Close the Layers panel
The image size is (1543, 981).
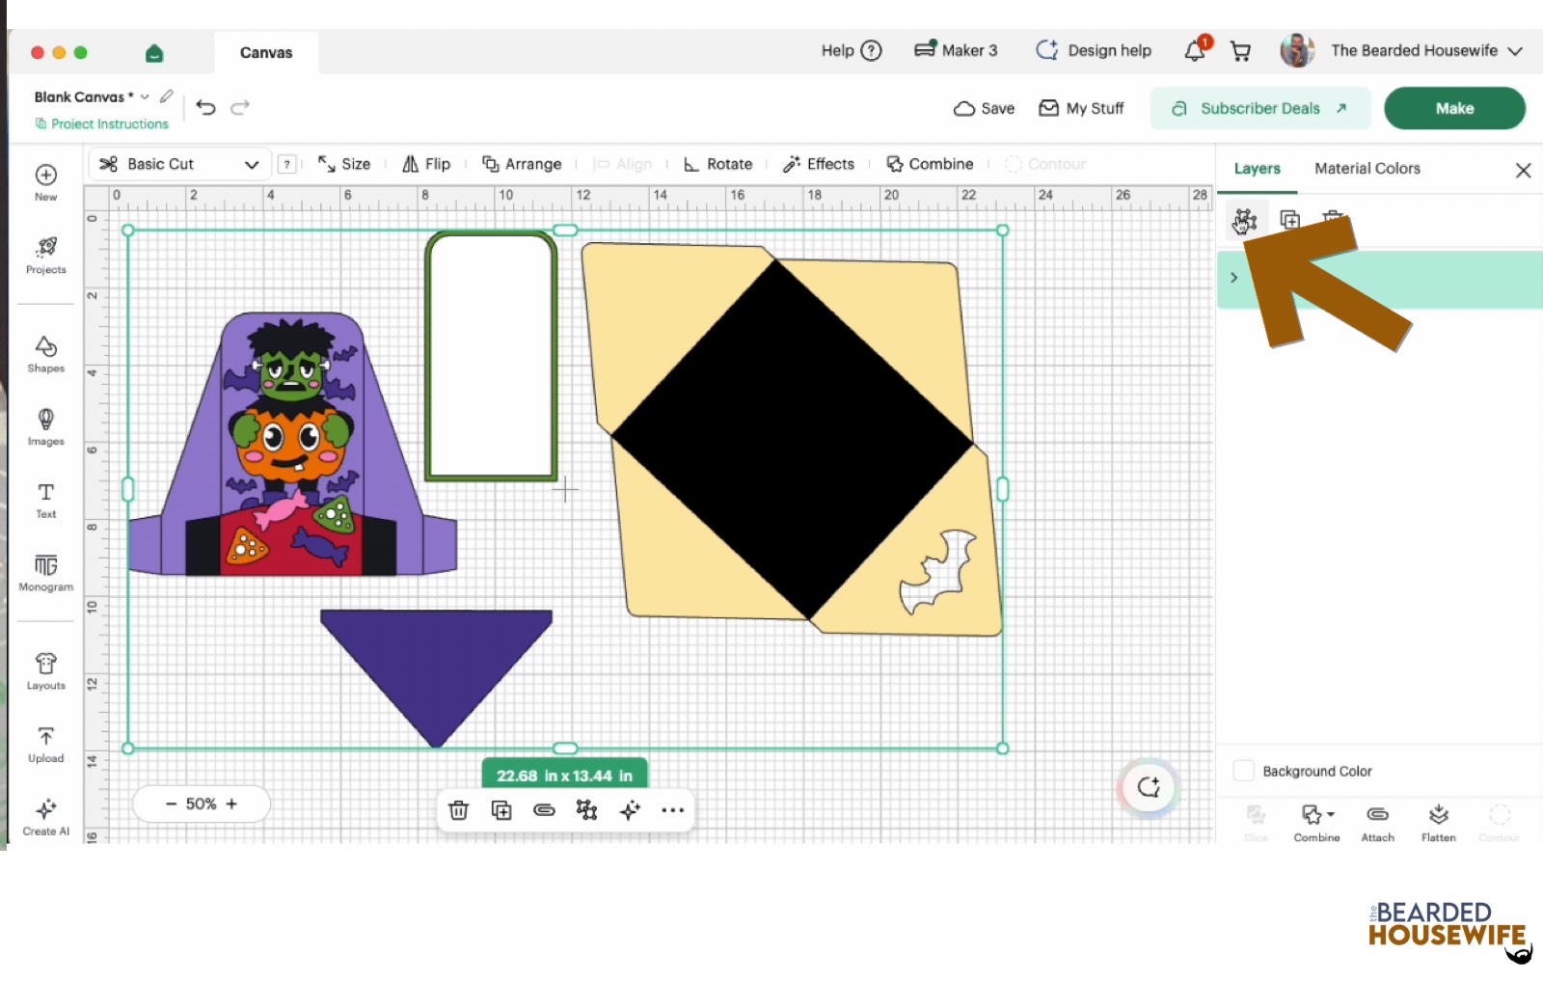[x=1523, y=170]
